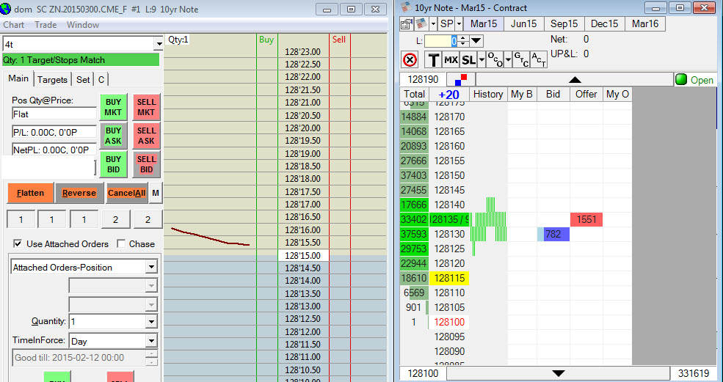Toggle the Chase checkbox
The image size is (723, 382).
coord(121,243)
